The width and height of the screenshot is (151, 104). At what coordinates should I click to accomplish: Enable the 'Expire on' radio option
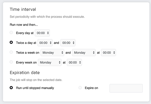[x=80, y=88]
